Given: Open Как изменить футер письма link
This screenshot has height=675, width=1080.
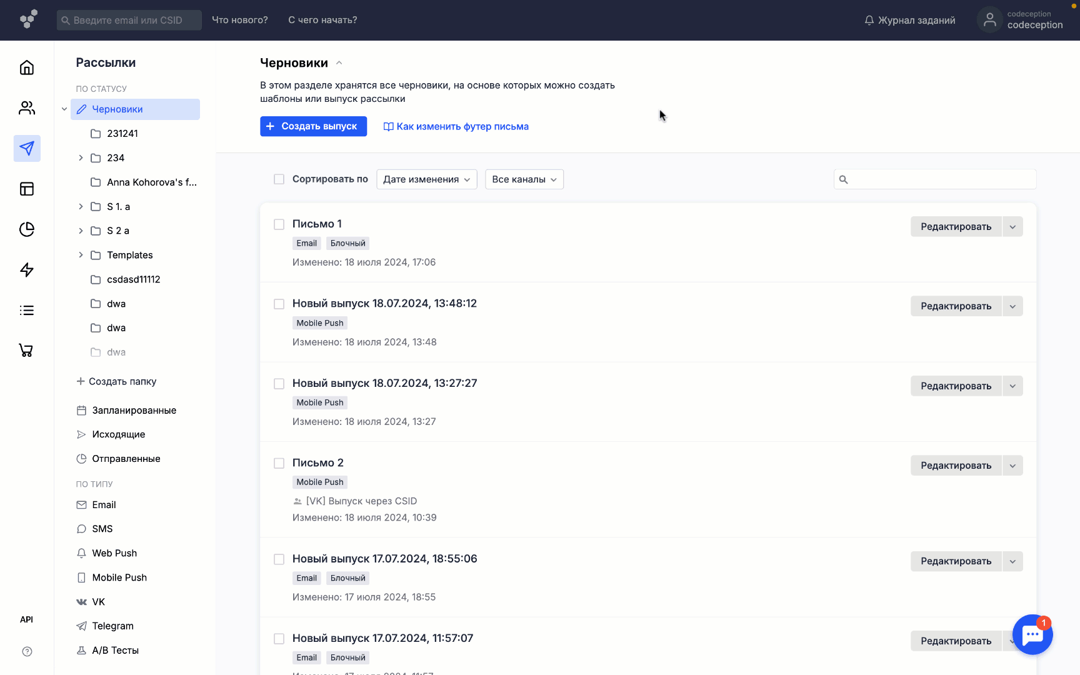Looking at the screenshot, I should point(456,126).
